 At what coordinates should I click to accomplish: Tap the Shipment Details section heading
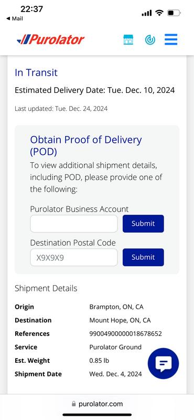[x=46, y=288]
